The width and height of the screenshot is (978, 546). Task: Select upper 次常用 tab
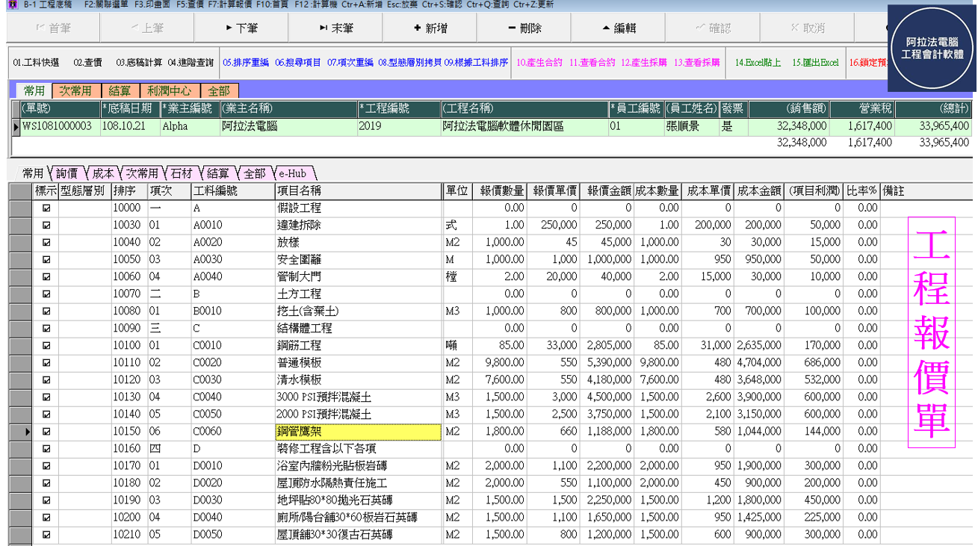[x=75, y=90]
